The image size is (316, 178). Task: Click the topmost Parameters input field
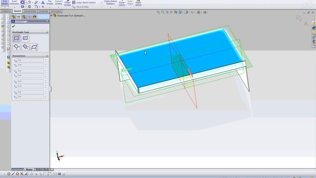coord(30,60)
